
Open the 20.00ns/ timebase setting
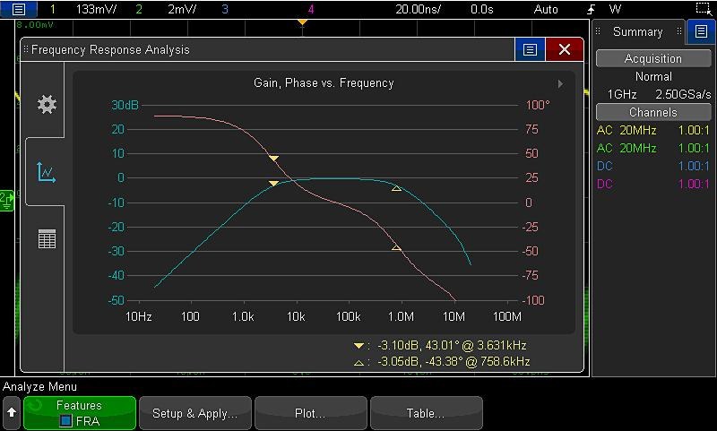[418, 9]
